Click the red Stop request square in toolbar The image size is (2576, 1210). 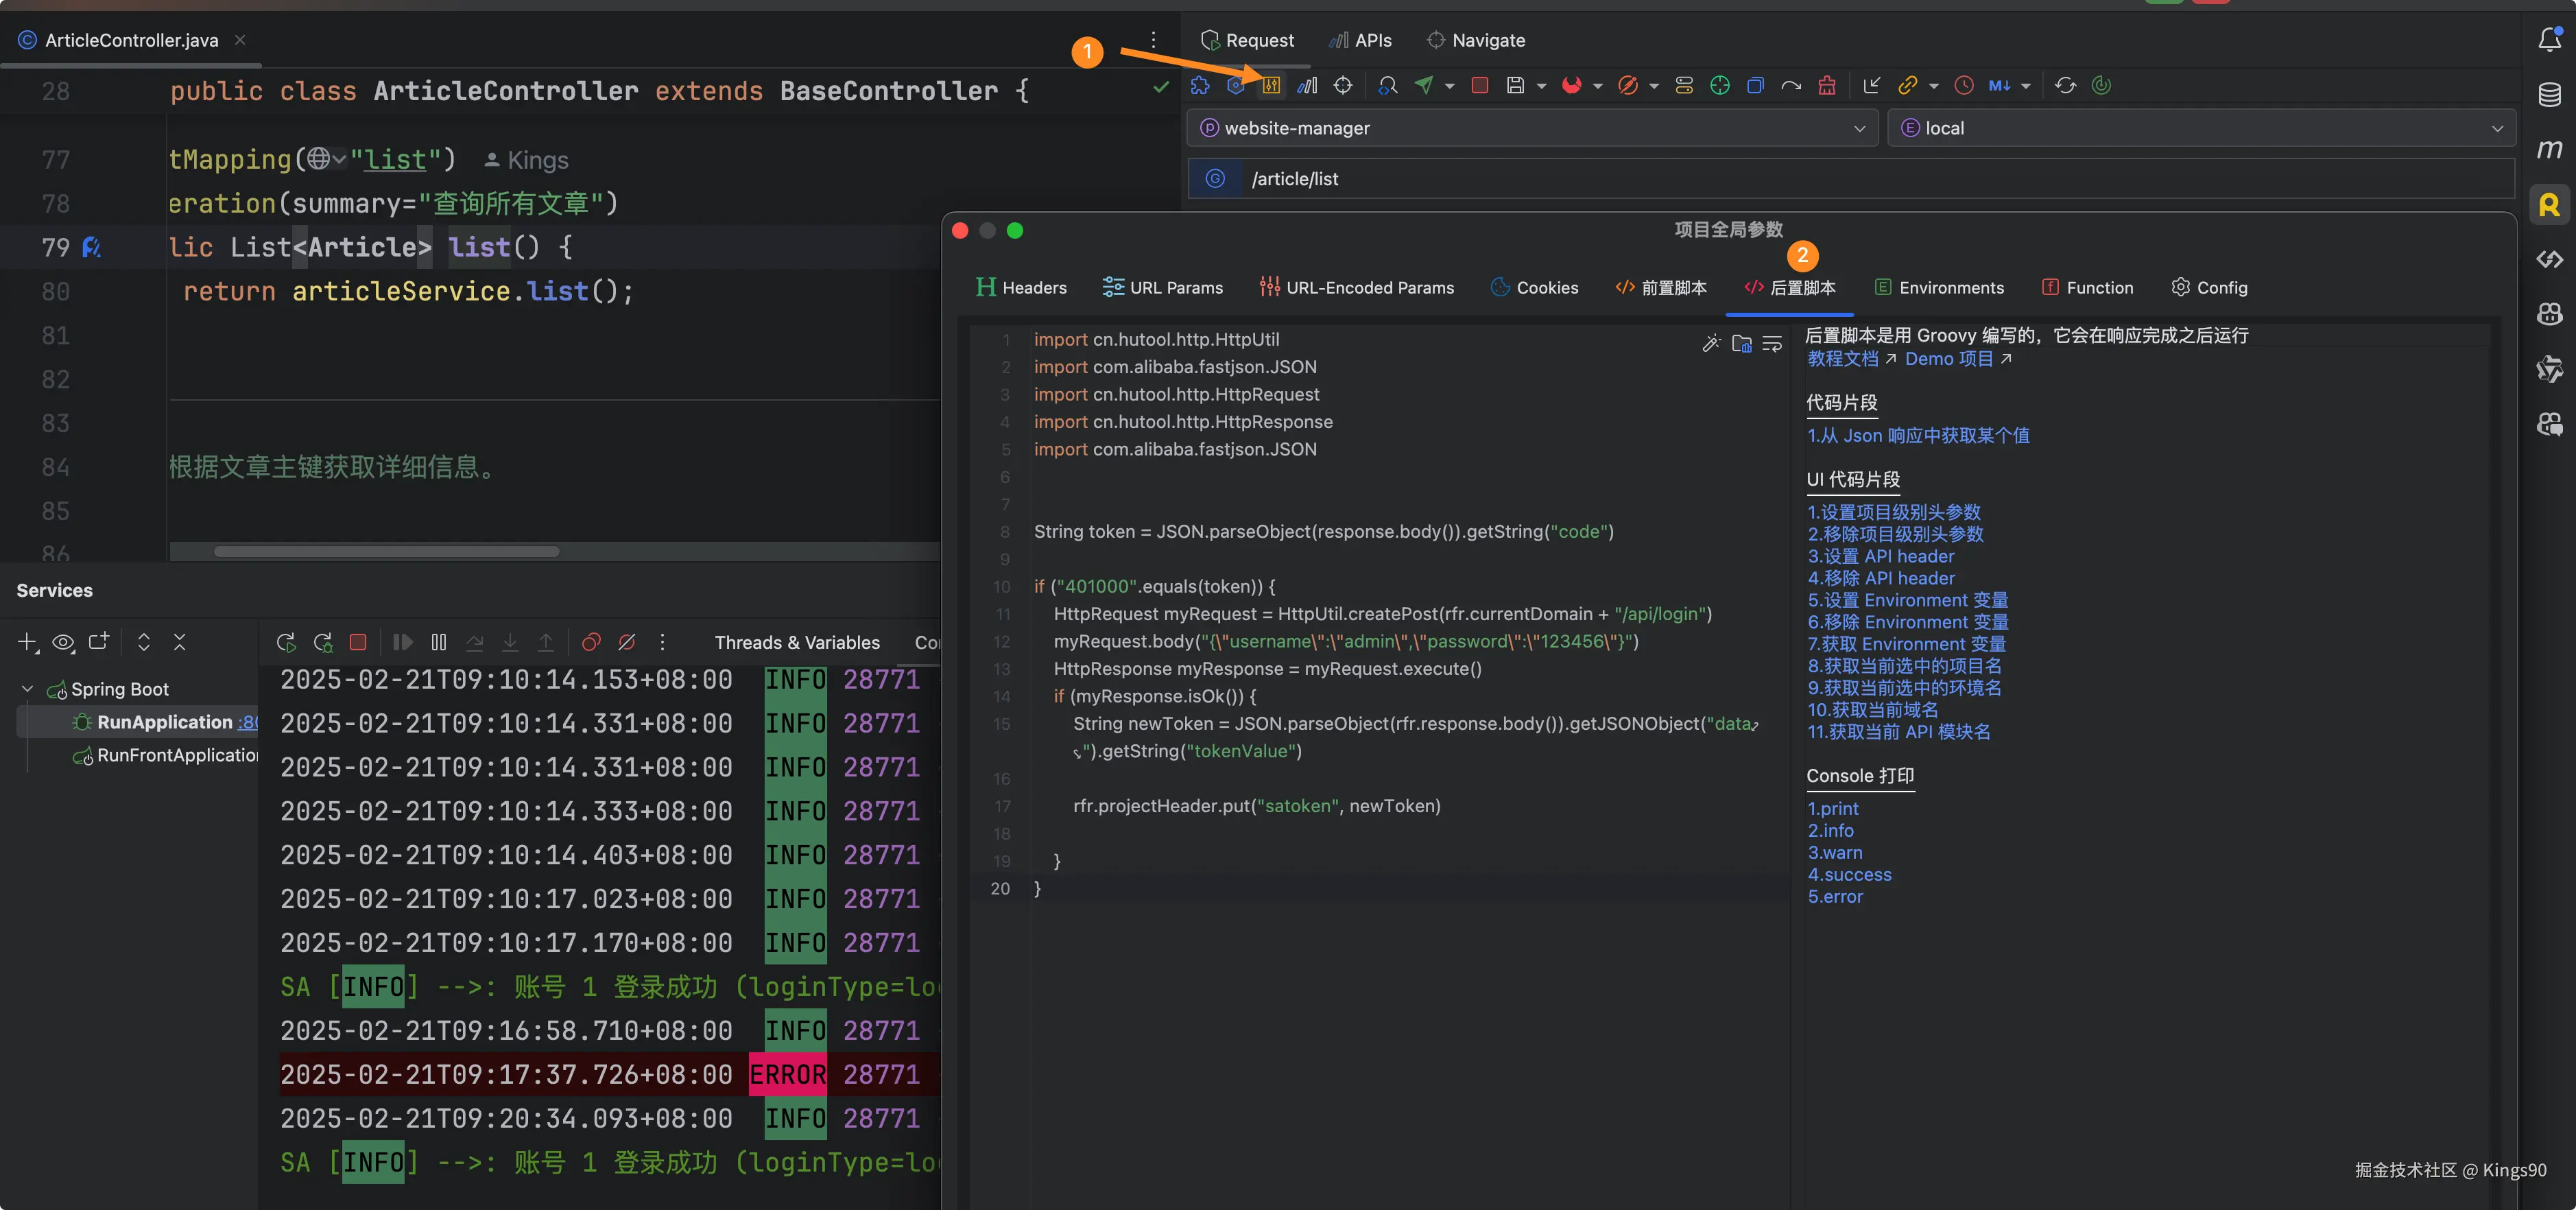pyautogui.click(x=1480, y=86)
